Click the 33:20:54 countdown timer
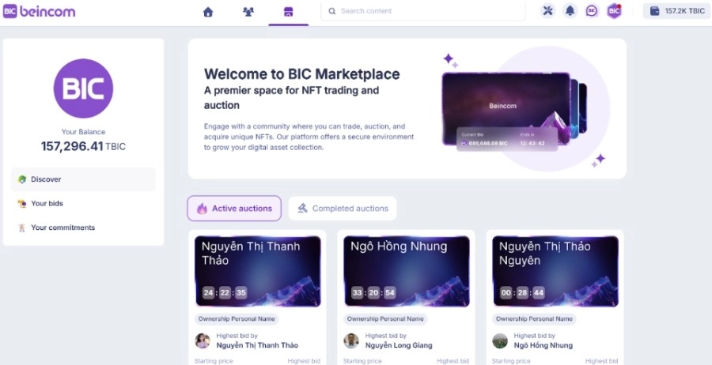 coord(373,293)
